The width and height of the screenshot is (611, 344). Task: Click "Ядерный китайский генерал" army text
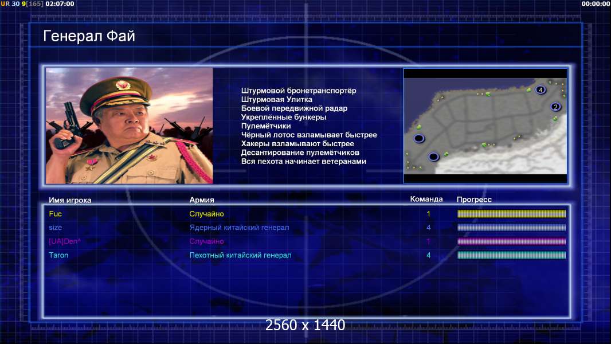pyautogui.click(x=239, y=228)
